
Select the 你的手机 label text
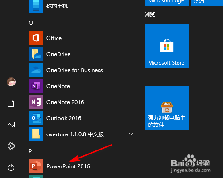pos(57,6)
